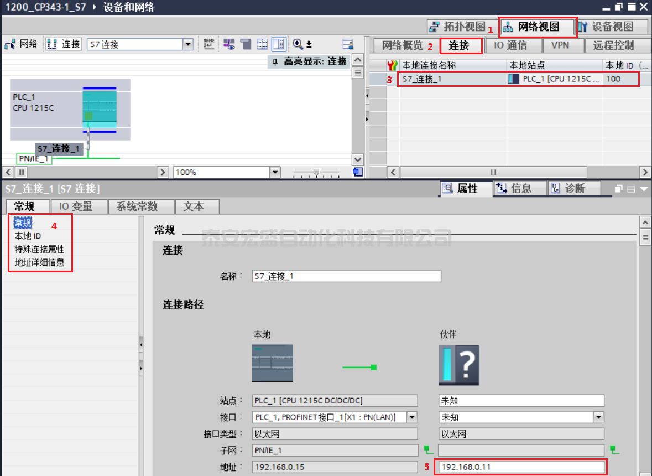Open the S7 连接 connection type dropdown

188,44
